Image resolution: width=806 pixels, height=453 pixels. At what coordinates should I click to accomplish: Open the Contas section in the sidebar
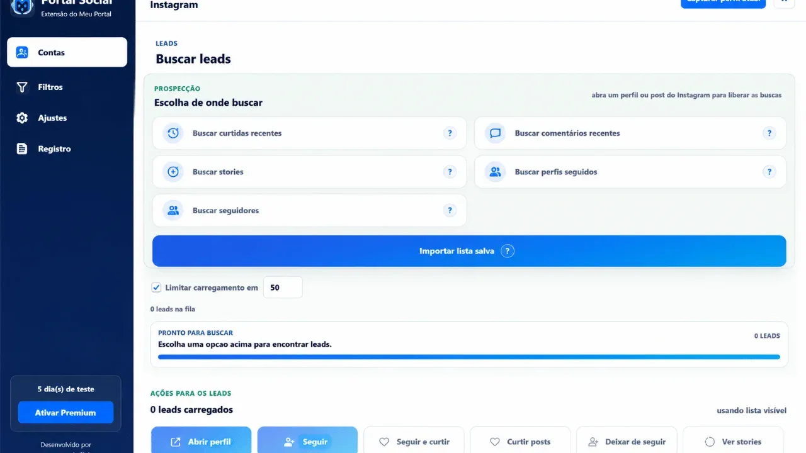(67, 52)
